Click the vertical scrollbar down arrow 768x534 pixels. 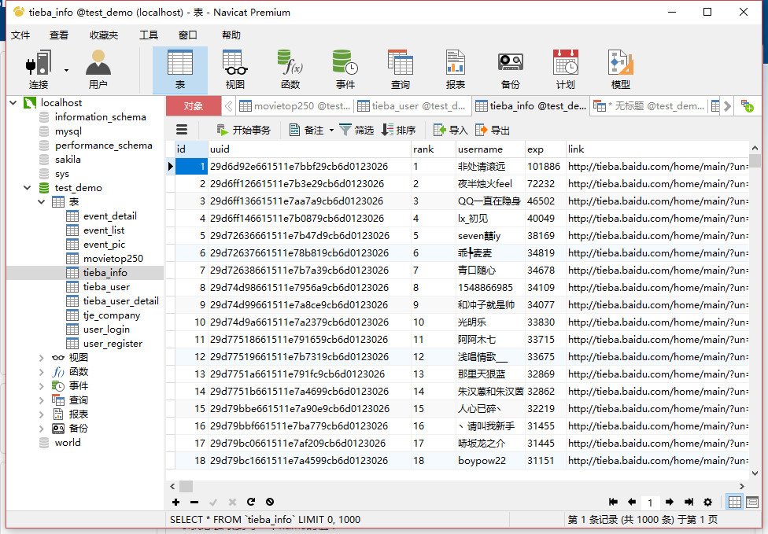pos(755,473)
